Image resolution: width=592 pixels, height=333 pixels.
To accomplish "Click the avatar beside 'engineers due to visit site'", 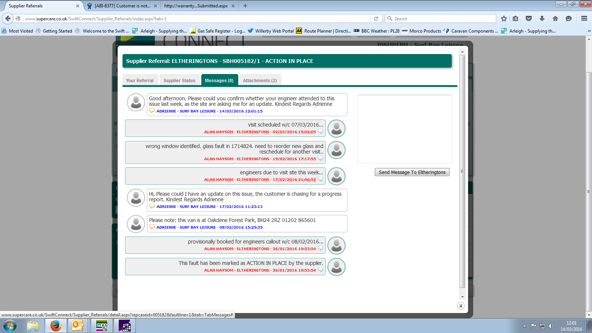I will [337, 176].
